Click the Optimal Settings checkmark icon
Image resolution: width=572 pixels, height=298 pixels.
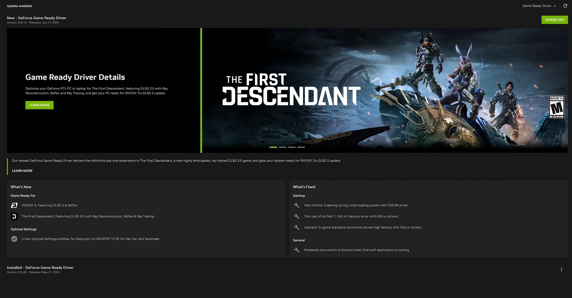(x=14, y=239)
